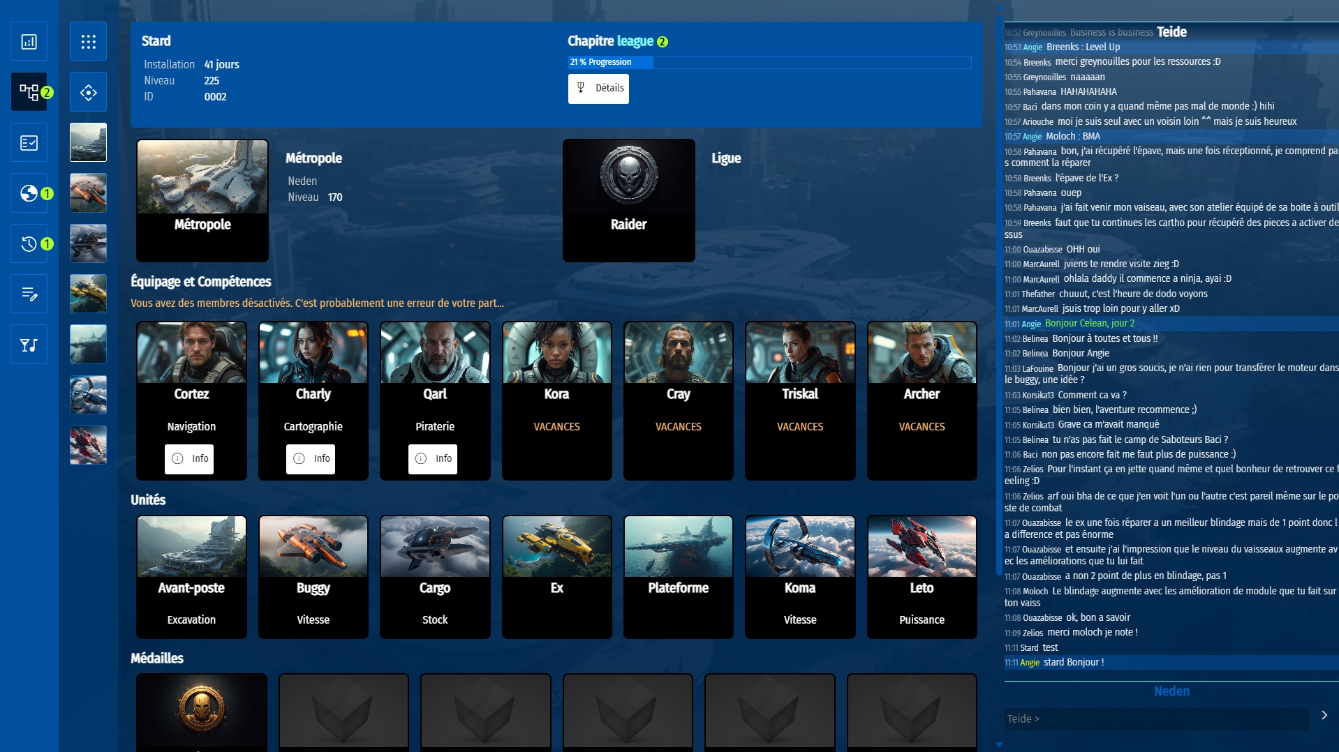Click the Détails trophy button
This screenshot has width=1339, height=752.
tap(598, 89)
